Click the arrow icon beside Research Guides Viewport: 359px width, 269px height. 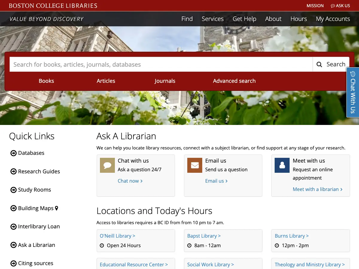click(13, 172)
